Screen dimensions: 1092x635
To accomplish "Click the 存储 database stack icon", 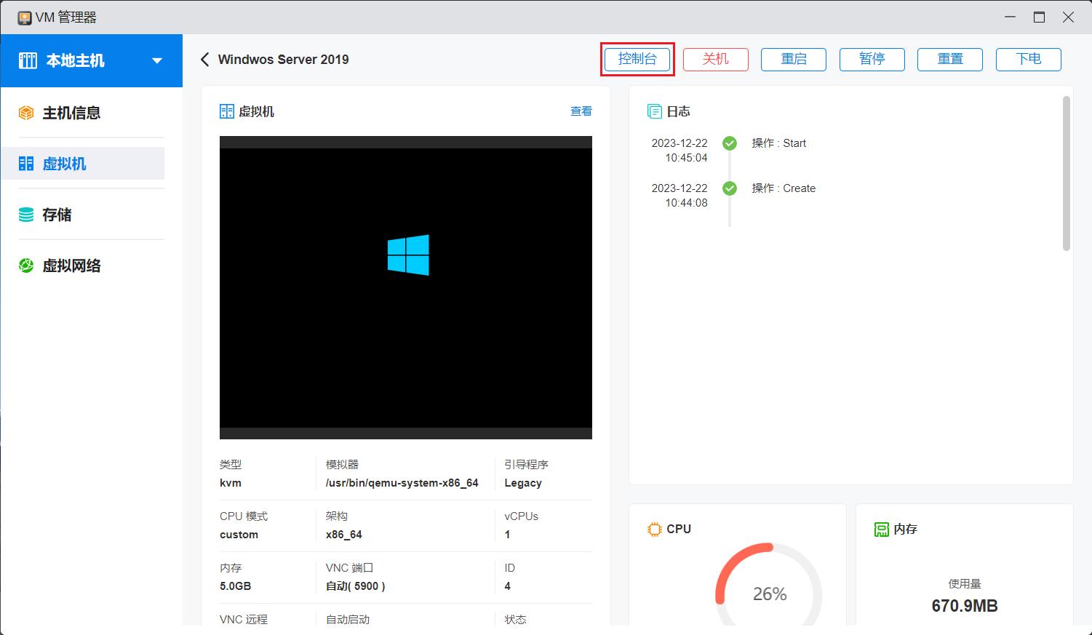I will point(26,215).
